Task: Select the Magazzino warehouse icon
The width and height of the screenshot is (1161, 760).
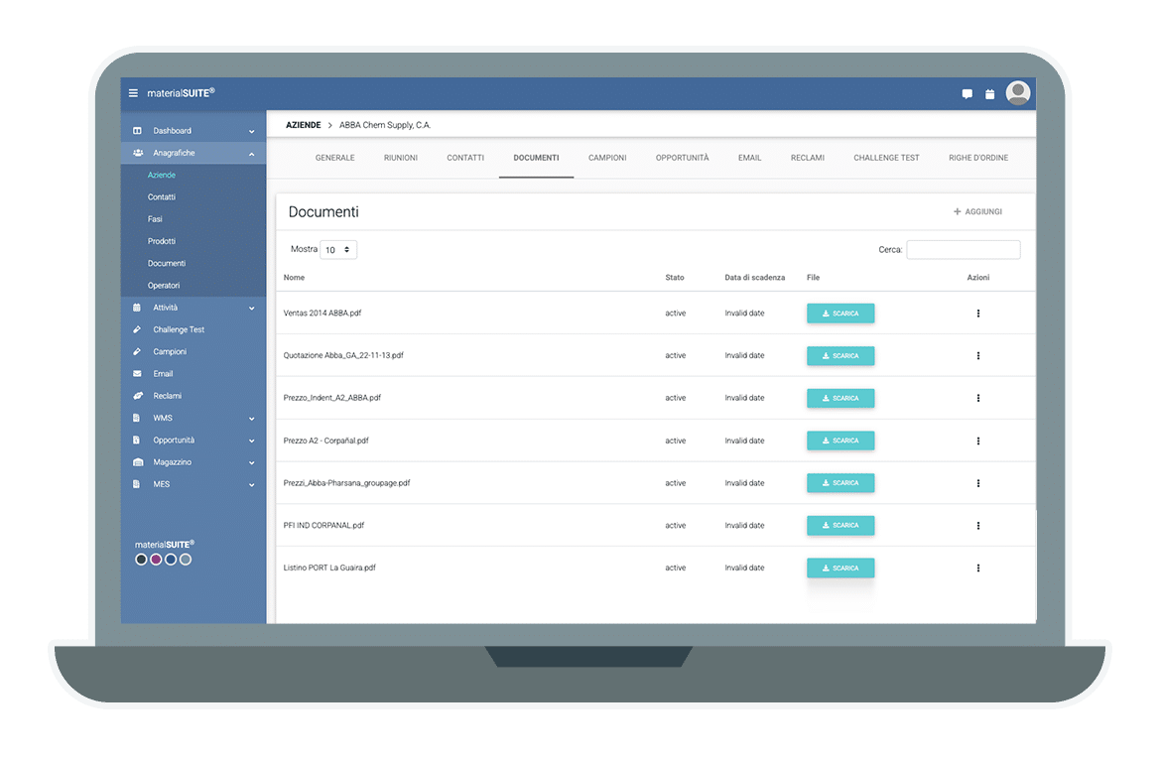Action: [136, 461]
